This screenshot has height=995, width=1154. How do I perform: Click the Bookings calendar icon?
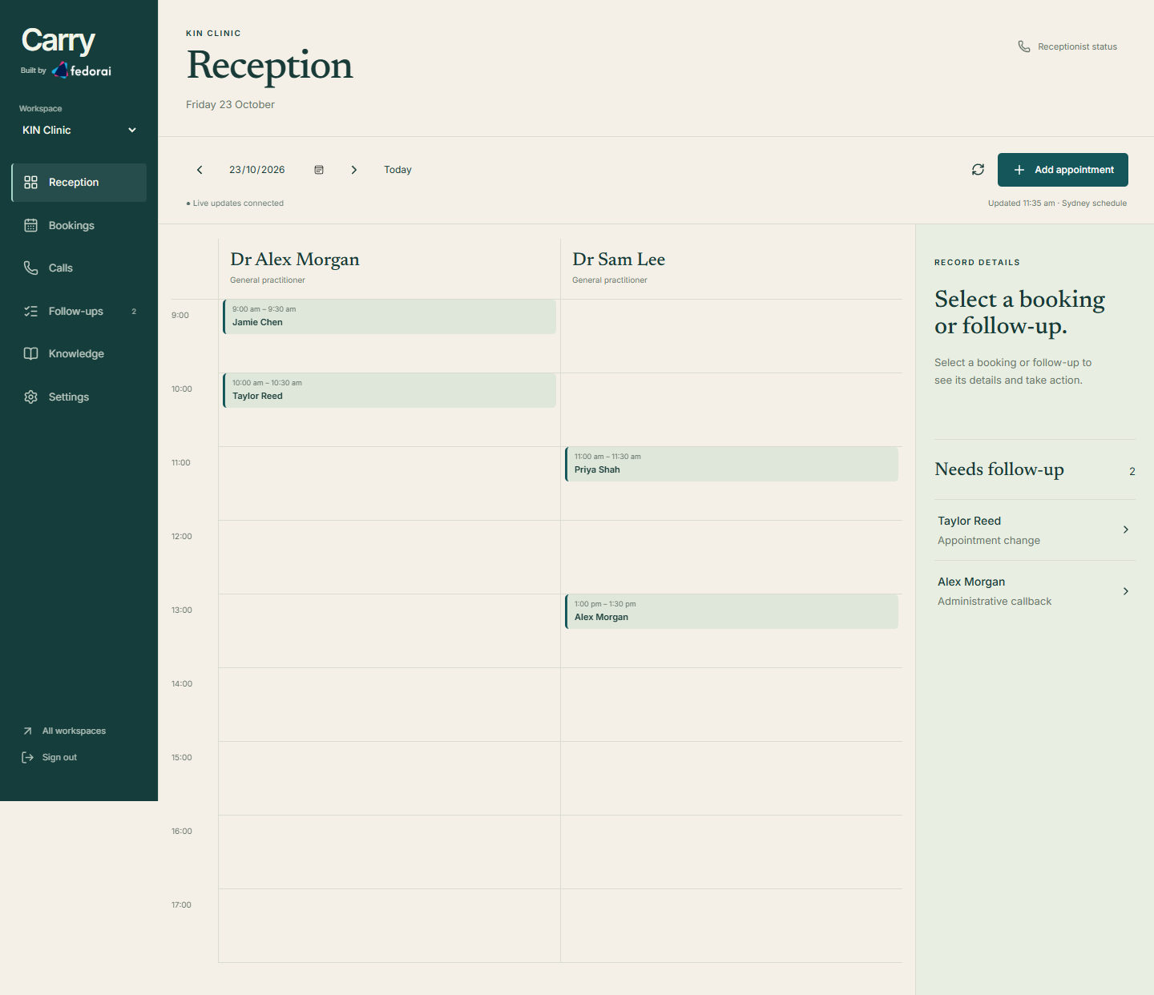pos(31,226)
